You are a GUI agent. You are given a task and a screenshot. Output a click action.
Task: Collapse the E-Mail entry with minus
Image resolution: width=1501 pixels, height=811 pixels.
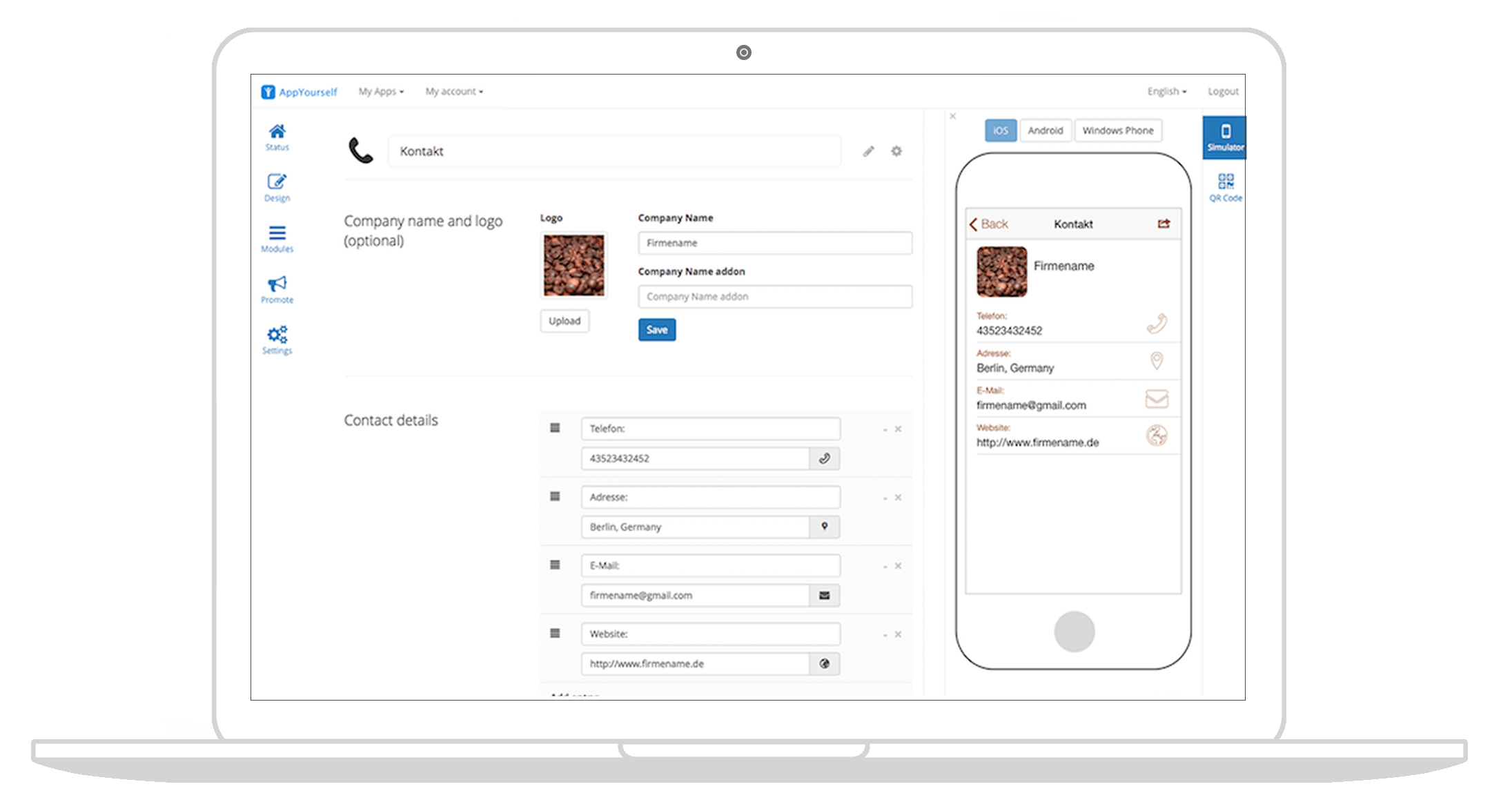tap(885, 566)
